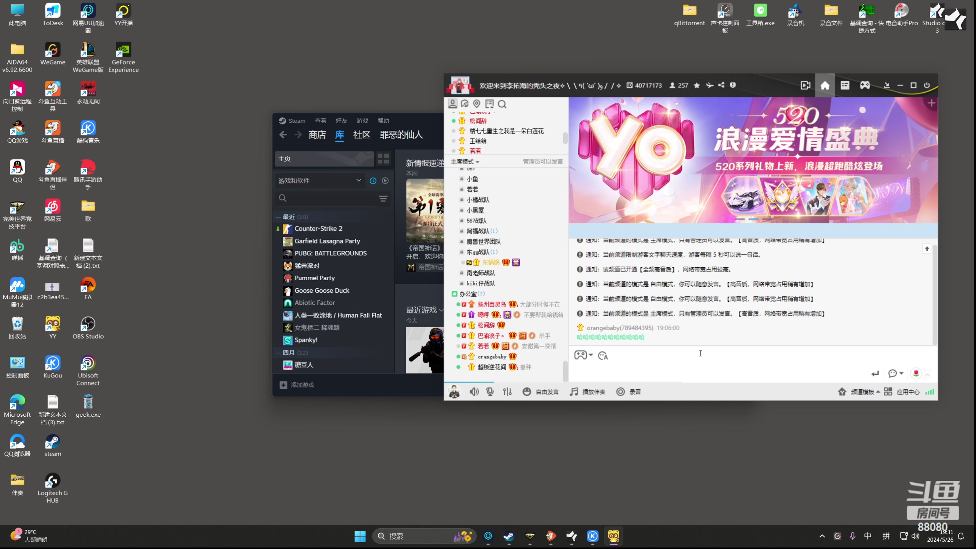Click the game controller icon in the chat toolbar
Image resolution: width=976 pixels, height=549 pixels.
pos(581,355)
